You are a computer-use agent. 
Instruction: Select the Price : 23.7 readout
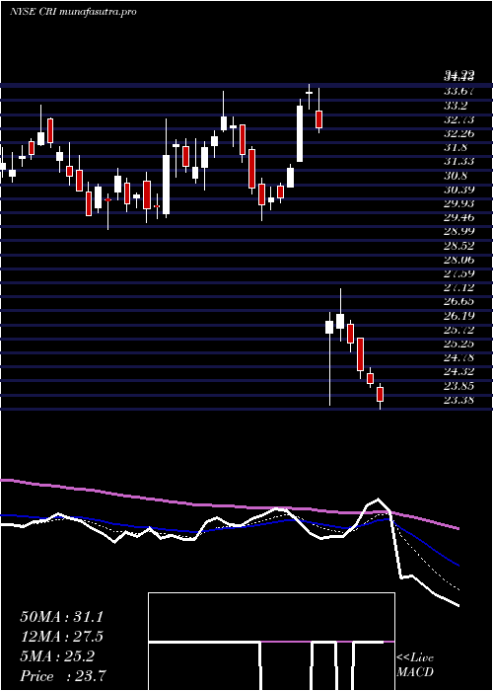point(62,676)
